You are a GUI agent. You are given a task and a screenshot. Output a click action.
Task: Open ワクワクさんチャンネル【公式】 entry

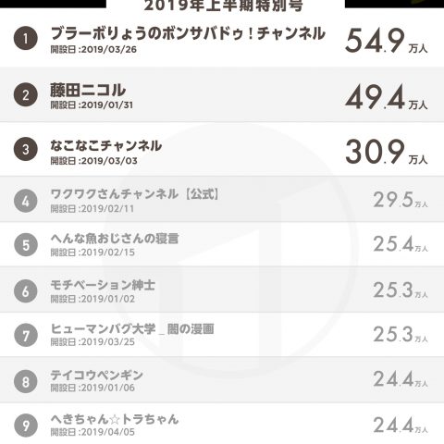pos(135,194)
